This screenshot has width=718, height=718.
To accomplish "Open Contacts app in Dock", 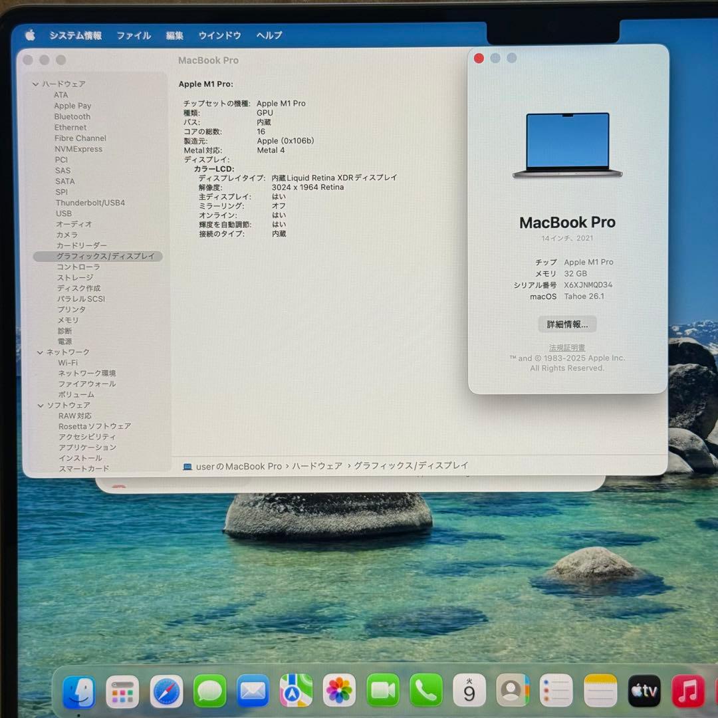I will (x=513, y=690).
